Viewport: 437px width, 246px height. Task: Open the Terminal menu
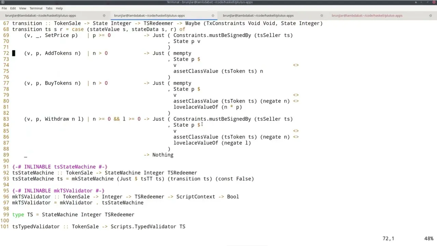pyautogui.click(x=36, y=8)
